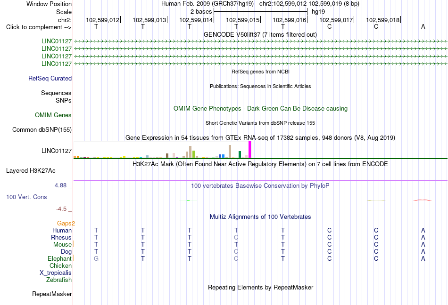Viewport: 448px width, 305px height.
Task: Click the Scale label on the left
Action: point(64,12)
